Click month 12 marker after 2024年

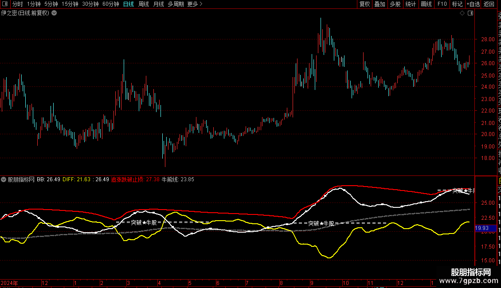tap(45, 283)
